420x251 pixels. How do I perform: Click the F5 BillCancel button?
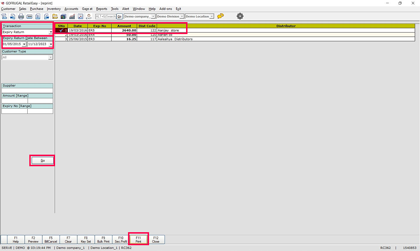click(x=51, y=240)
